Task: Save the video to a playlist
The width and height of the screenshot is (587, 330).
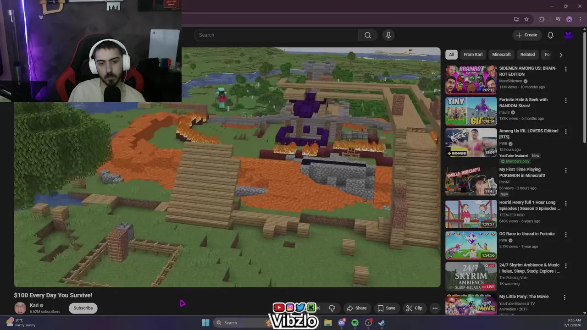Action: [x=386, y=308]
